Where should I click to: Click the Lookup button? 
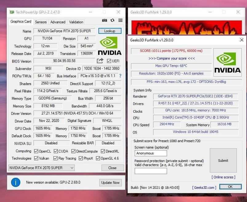coord(110,31)
